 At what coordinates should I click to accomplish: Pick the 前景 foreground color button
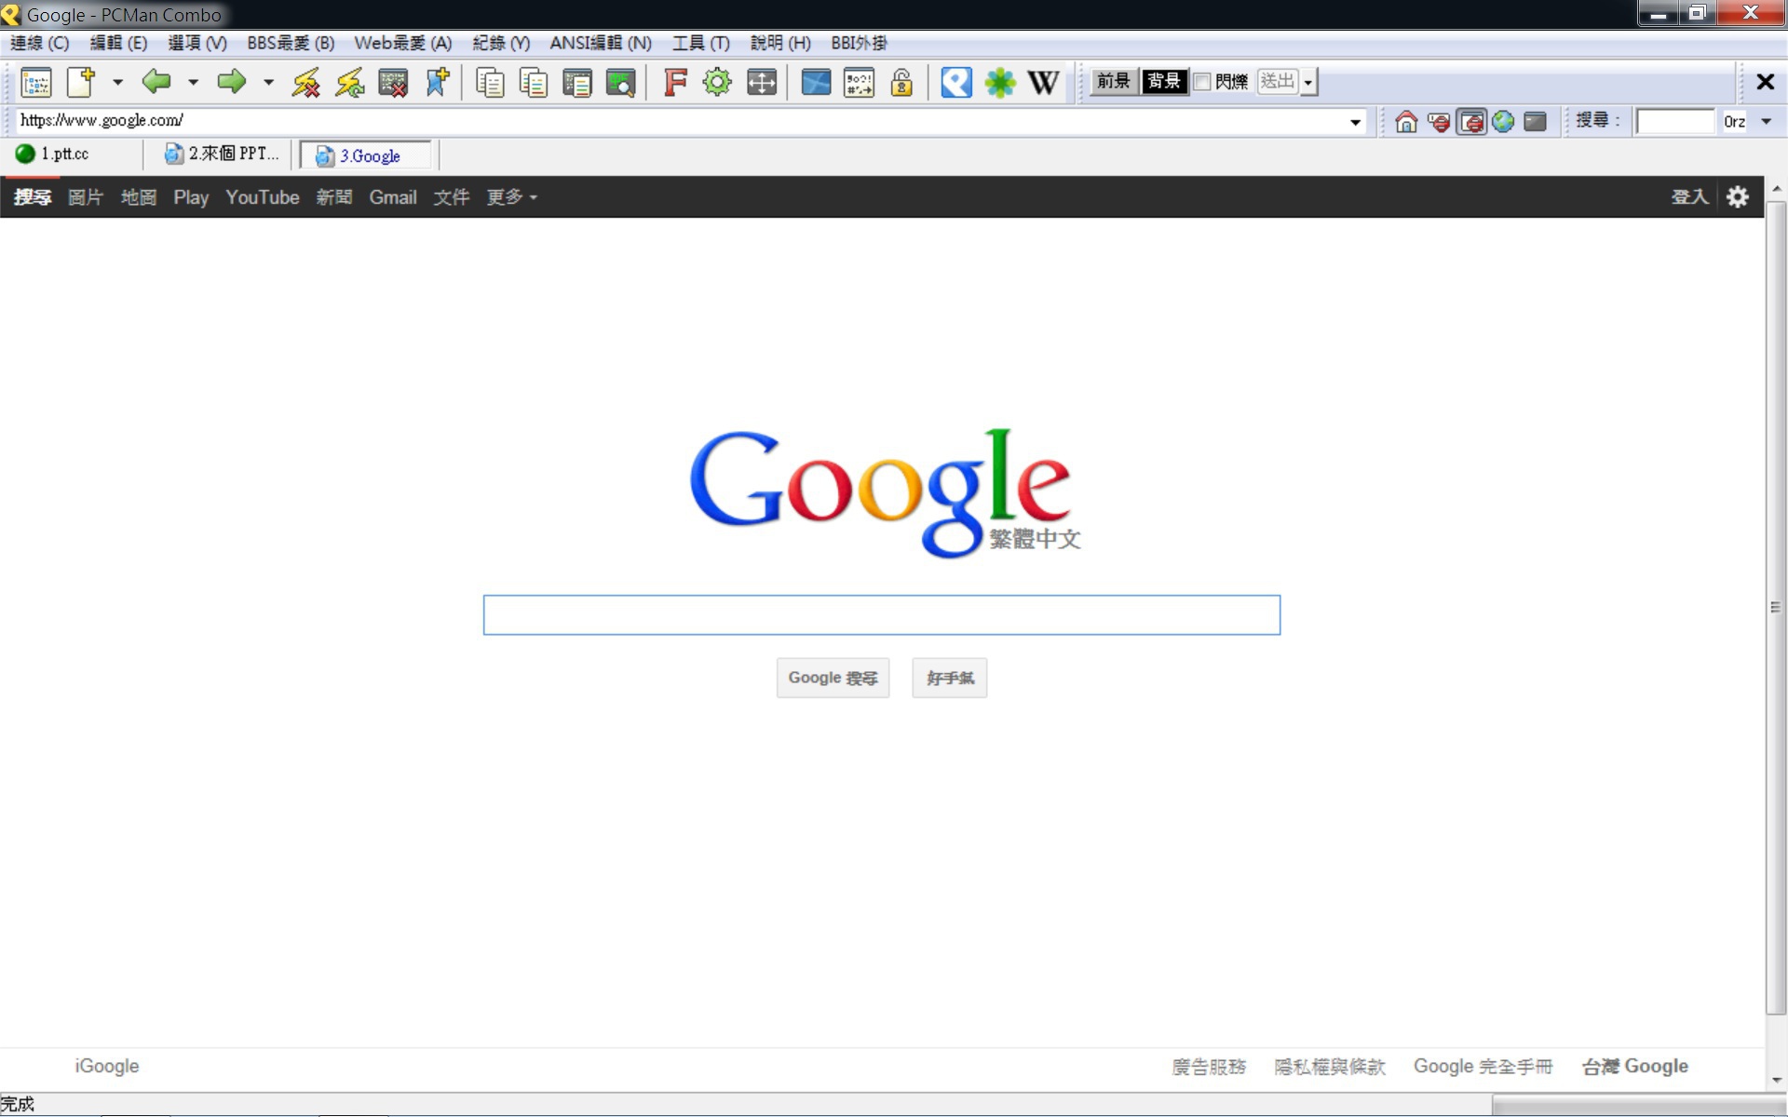(x=1113, y=82)
